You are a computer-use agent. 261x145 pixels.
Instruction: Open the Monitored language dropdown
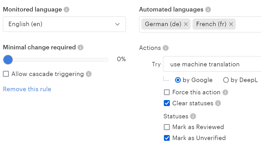coord(64,24)
